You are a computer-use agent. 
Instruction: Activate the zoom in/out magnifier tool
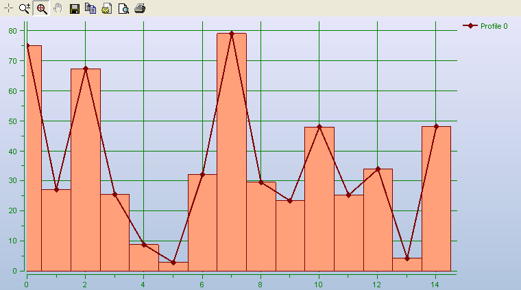pyautogui.click(x=25, y=8)
